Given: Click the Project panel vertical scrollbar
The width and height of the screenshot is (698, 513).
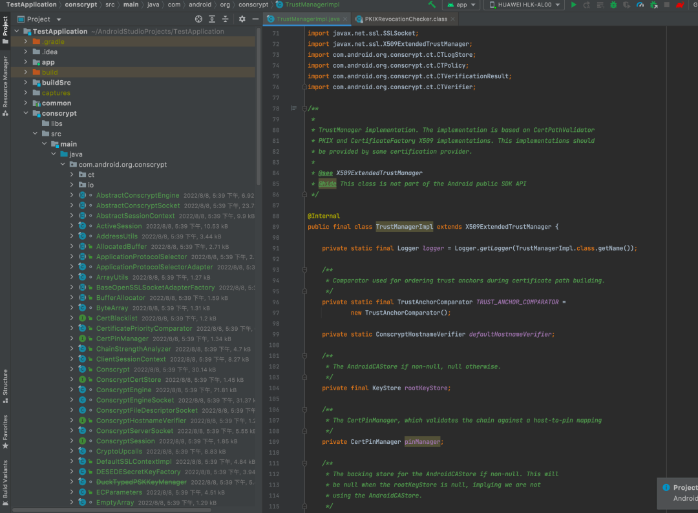Looking at the screenshot, I should (x=259, y=107).
